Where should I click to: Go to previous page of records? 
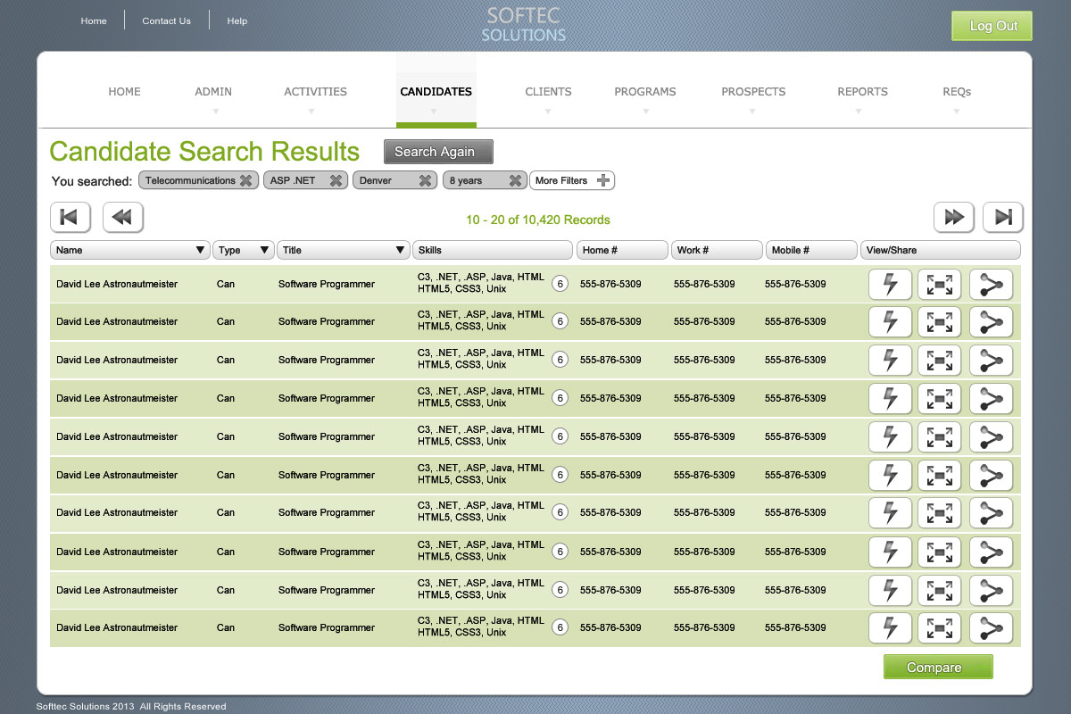tap(123, 217)
